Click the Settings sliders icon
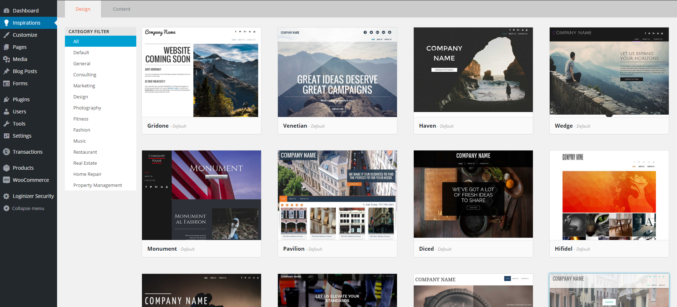 (x=6, y=136)
